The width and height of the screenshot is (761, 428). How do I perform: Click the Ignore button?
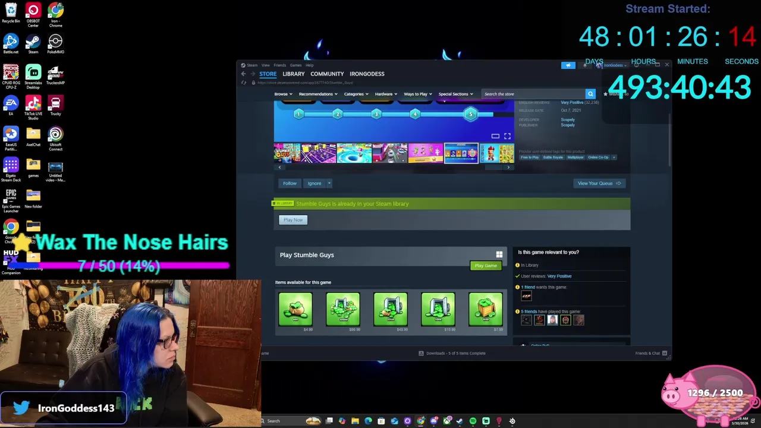pyautogui.click(x=314, y=183)
